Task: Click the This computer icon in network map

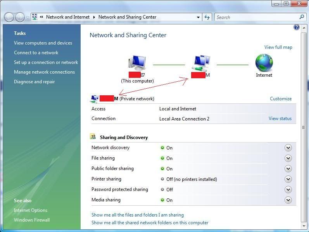Action: pyautogui.click(x=137, y=63)
